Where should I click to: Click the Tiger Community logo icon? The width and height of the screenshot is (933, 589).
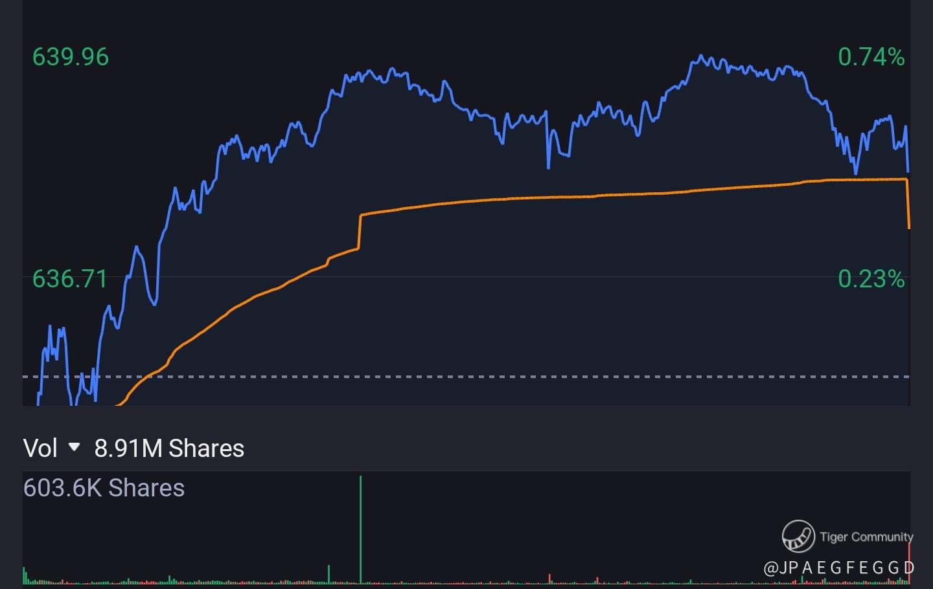pyautogui.click(x=798, y=537)
